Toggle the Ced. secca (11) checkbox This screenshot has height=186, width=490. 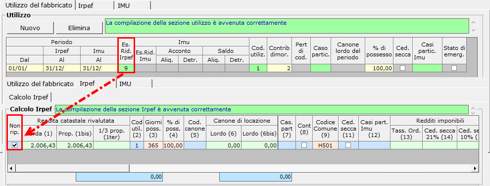(x=348, y=145)
